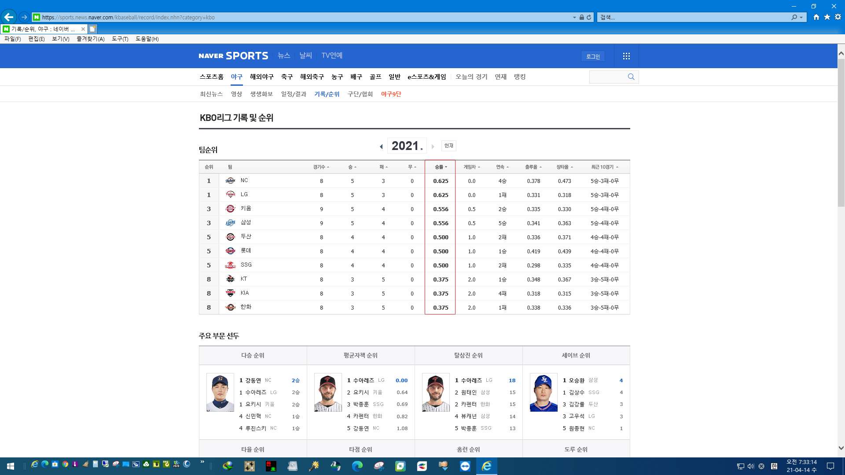
Task: Click the page vertical scrollbar thumb
Action: 841,132
